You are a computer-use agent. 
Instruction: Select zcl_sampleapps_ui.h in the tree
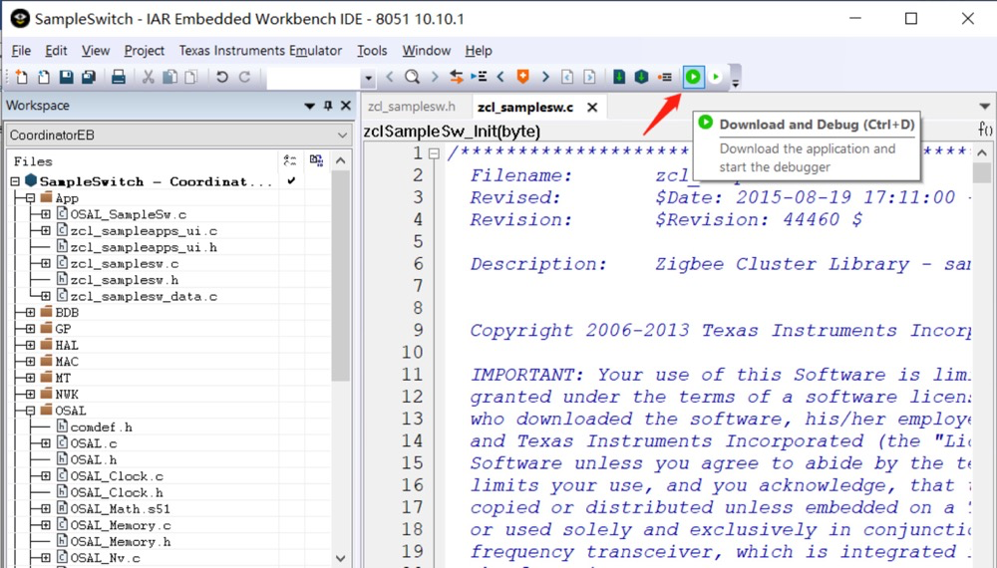coord(144,247)
